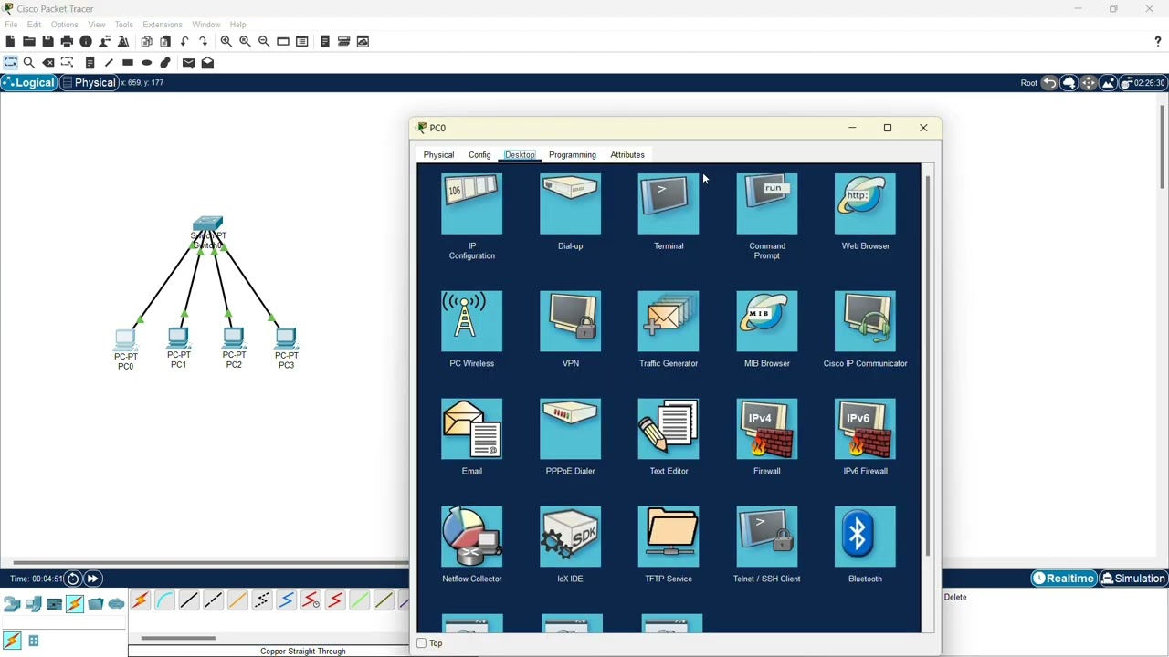Image resolution: width=1169 pixels, height=657 pixels.
Task: Select PC0 device on workspace
Action: (125, 340)
